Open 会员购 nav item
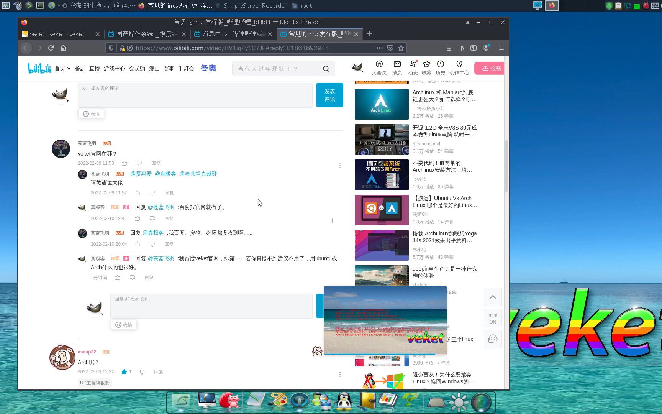This screenshot has height=414, width=662. (137, 68)
